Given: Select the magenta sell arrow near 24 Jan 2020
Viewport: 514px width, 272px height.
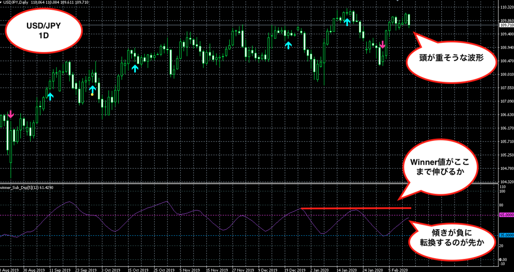Looking at the screenshot, I should [x=383, y=44].
